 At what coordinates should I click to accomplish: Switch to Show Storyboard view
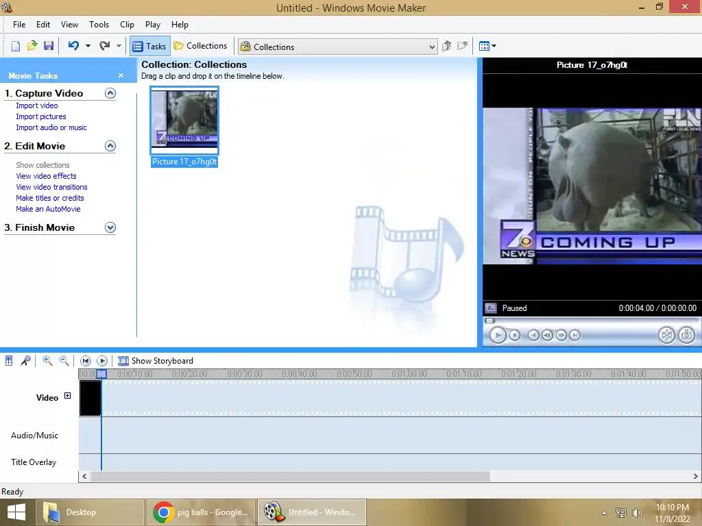click(156, 360)
